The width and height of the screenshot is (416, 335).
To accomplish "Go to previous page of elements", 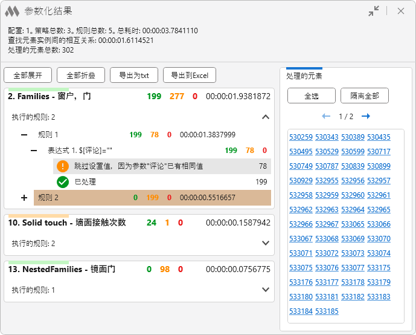I will (x=326, y=116).
